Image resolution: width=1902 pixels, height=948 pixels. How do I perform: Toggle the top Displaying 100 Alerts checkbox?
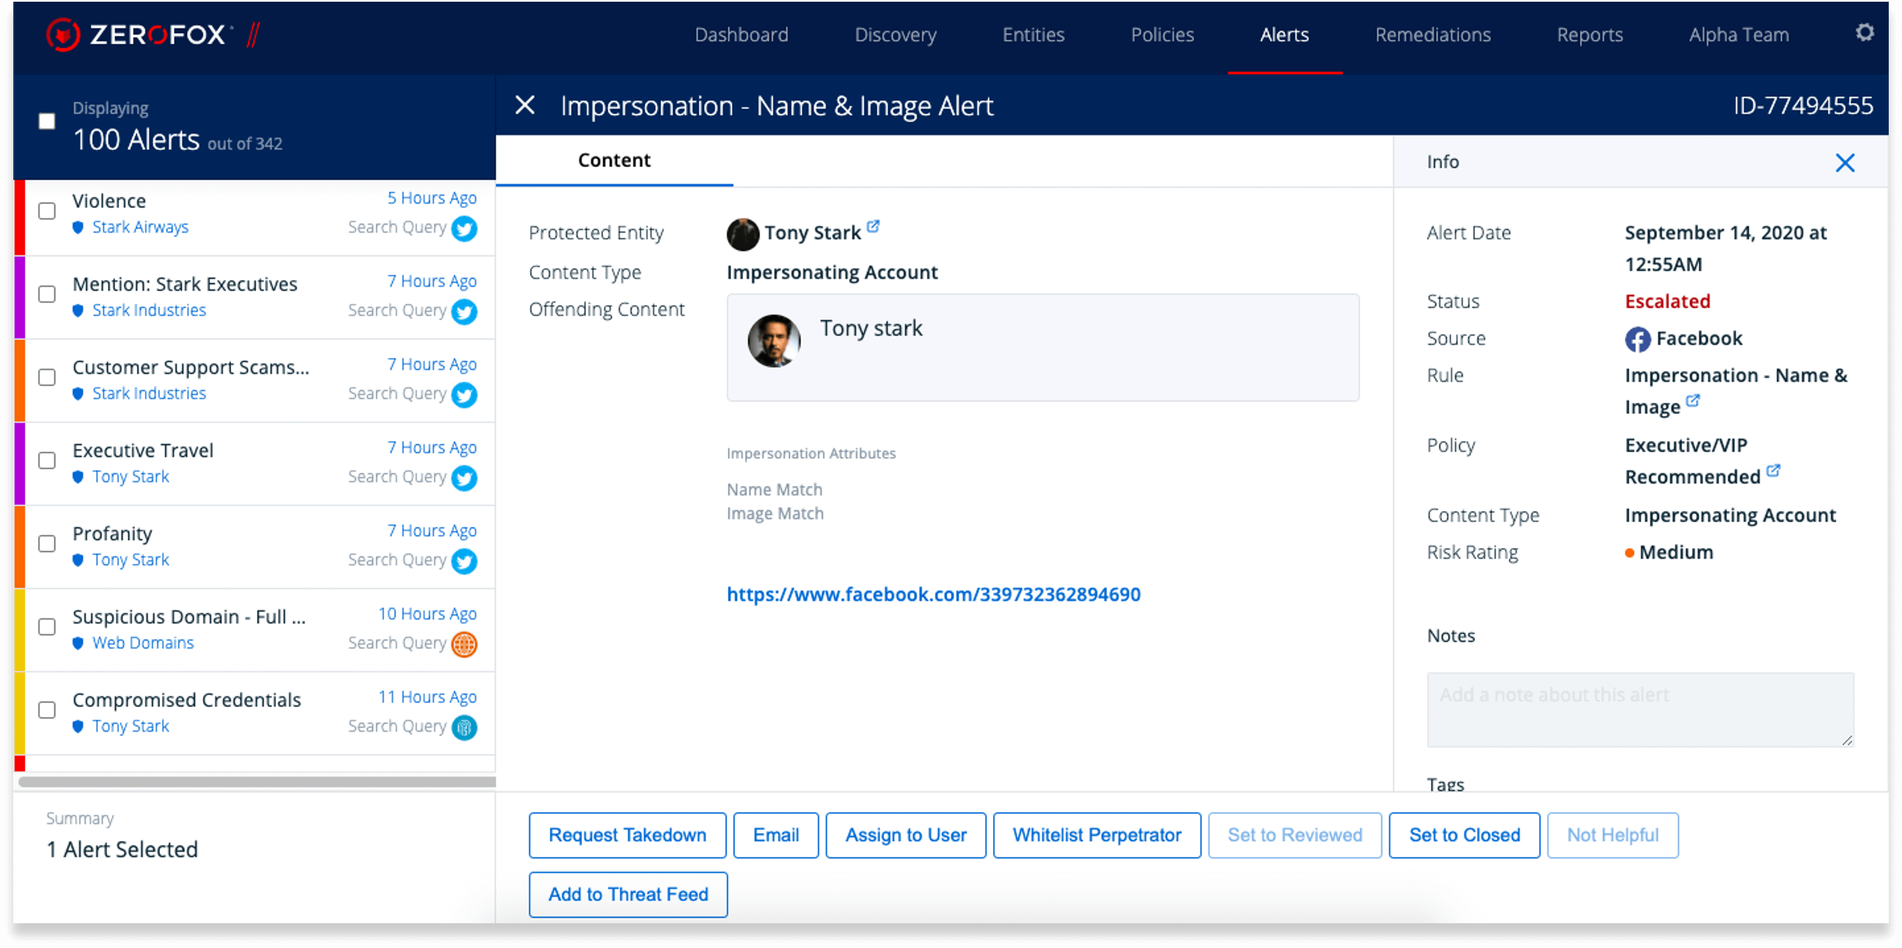coord(45,120)
